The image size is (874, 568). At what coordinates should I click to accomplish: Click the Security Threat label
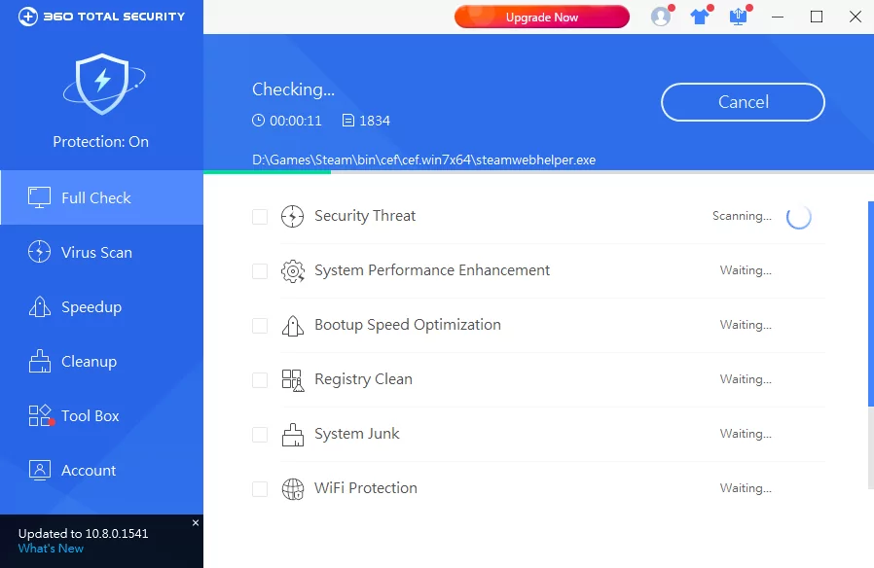pyautogui.click(x=365, y=216)
